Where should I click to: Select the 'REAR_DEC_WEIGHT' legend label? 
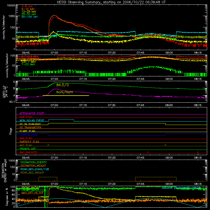point(32,173)
